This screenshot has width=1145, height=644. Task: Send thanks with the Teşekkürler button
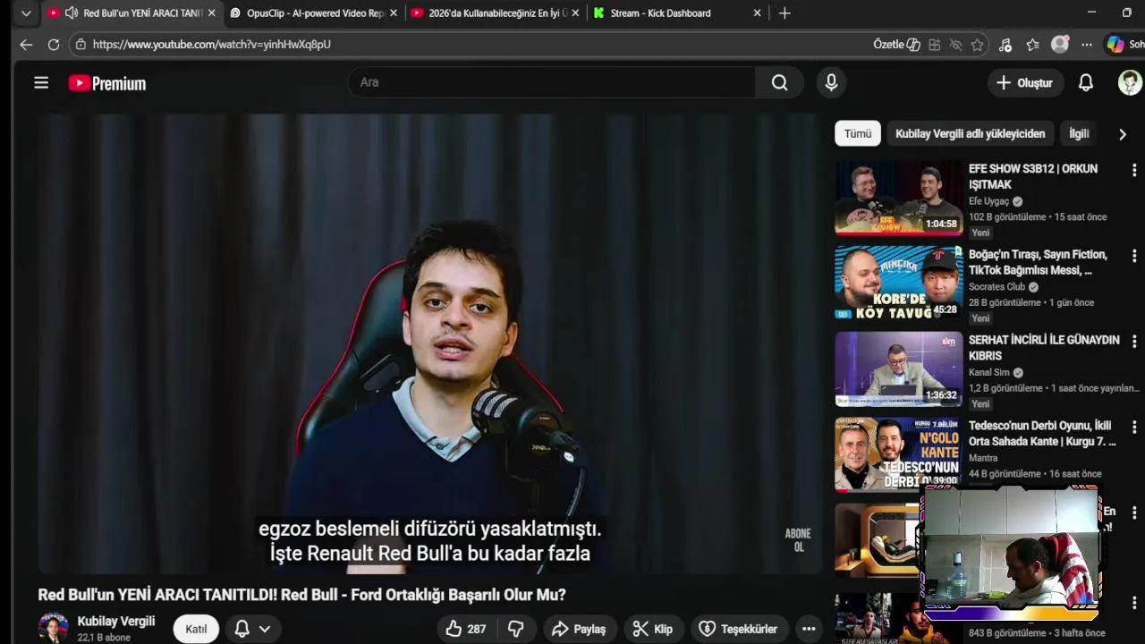pyautogui.click(x=738, y=629)
